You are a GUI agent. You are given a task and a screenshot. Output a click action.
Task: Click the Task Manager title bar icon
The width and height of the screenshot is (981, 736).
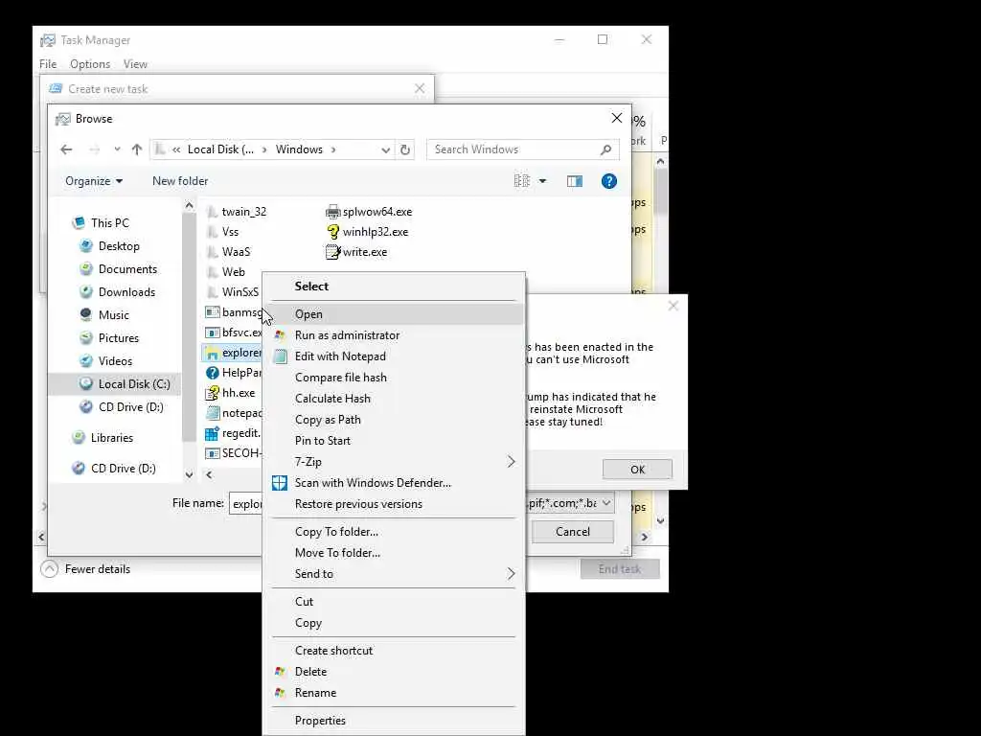click(x=48, y=40)
